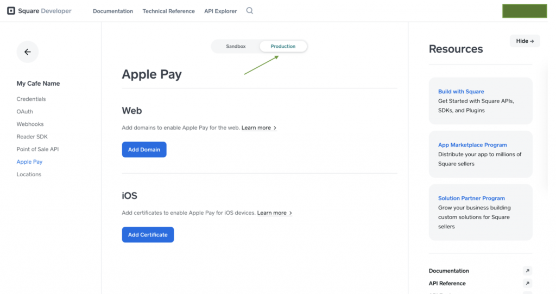
Task: Switch to Production mode
Action: [x=283, y=47]
